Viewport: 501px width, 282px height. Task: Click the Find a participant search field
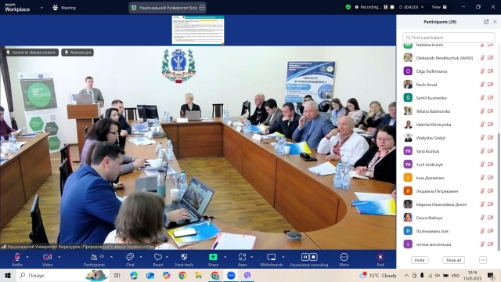coord(449,38)
